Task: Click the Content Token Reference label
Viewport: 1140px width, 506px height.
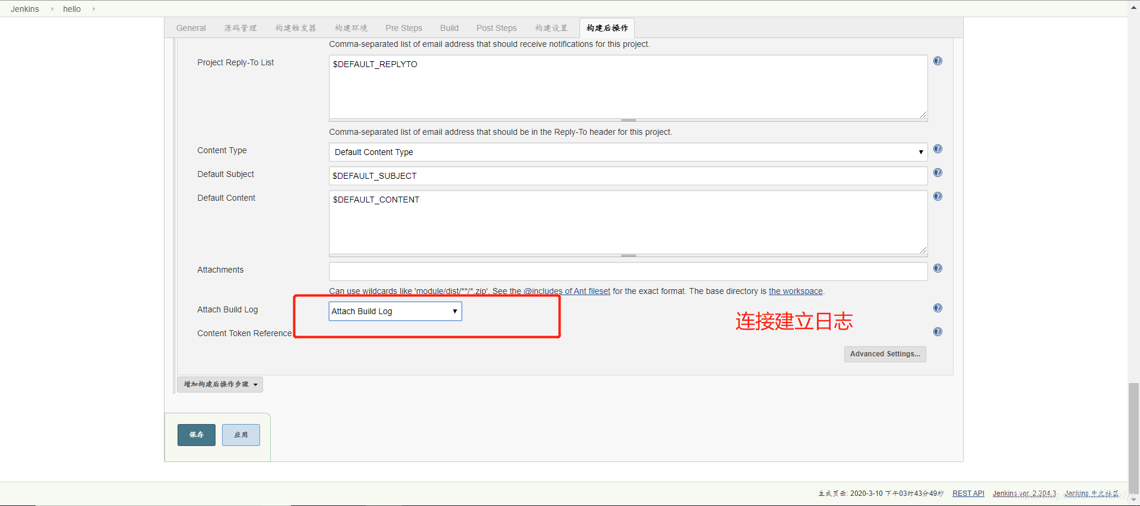Action: tap(245, 333)
